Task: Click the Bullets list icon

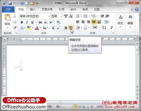Action: tap(78, 16)
